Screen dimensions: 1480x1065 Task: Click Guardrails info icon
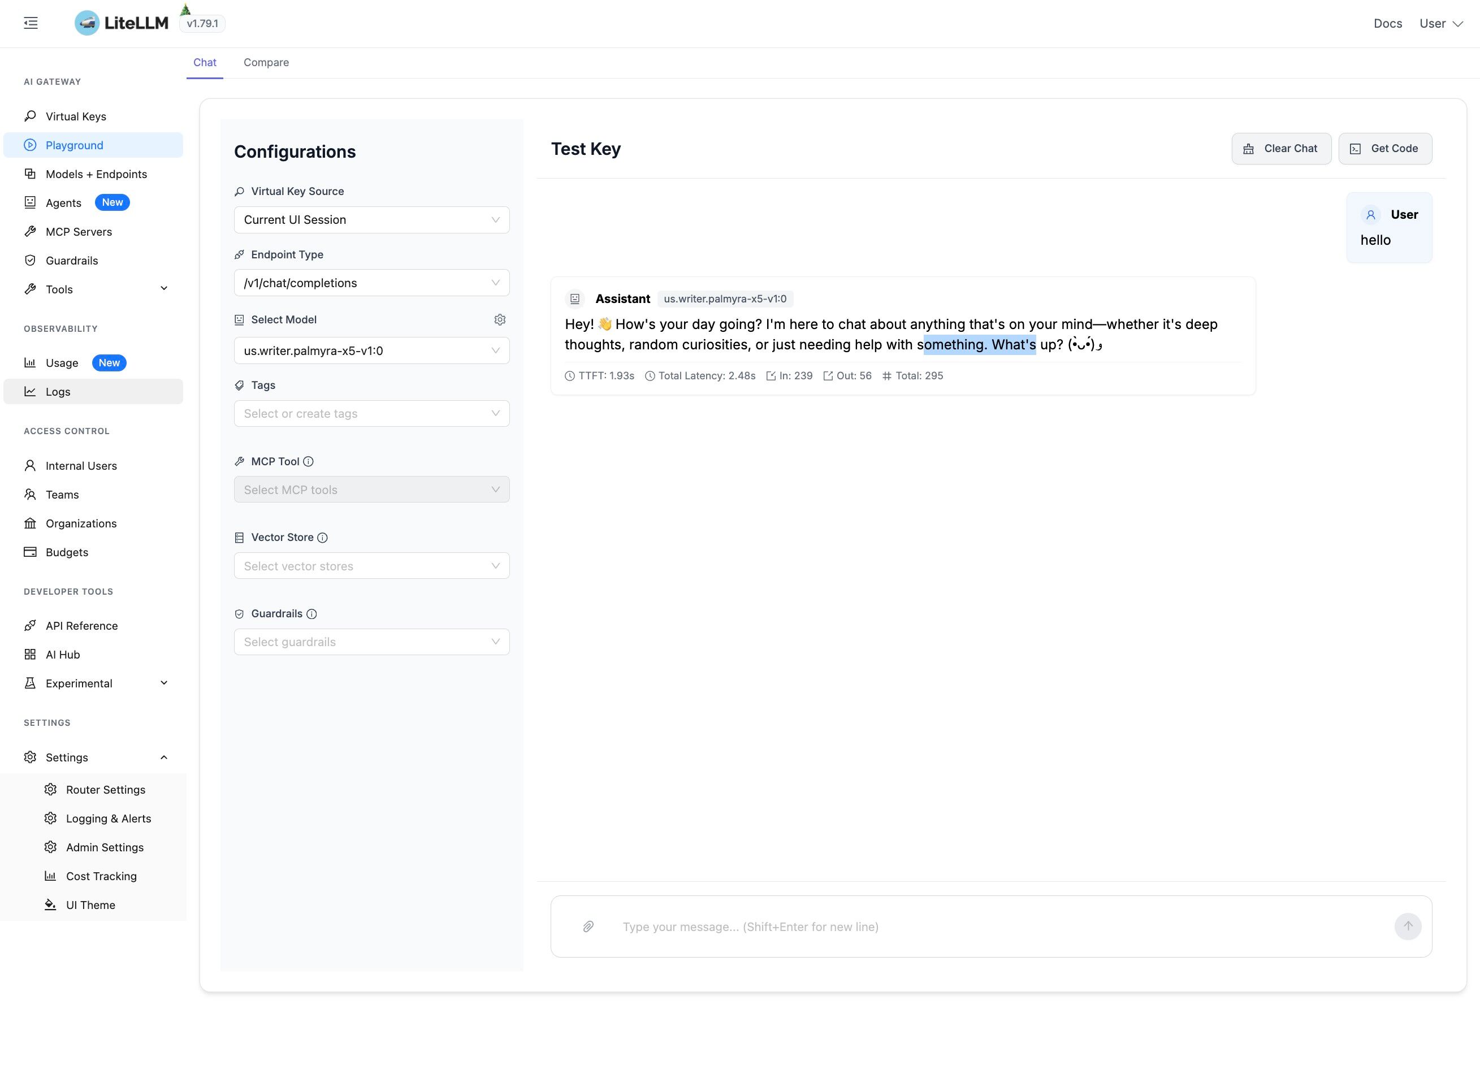(x=312, y=614)
